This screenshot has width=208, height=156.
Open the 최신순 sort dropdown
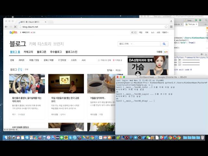[x=119, y=70]
